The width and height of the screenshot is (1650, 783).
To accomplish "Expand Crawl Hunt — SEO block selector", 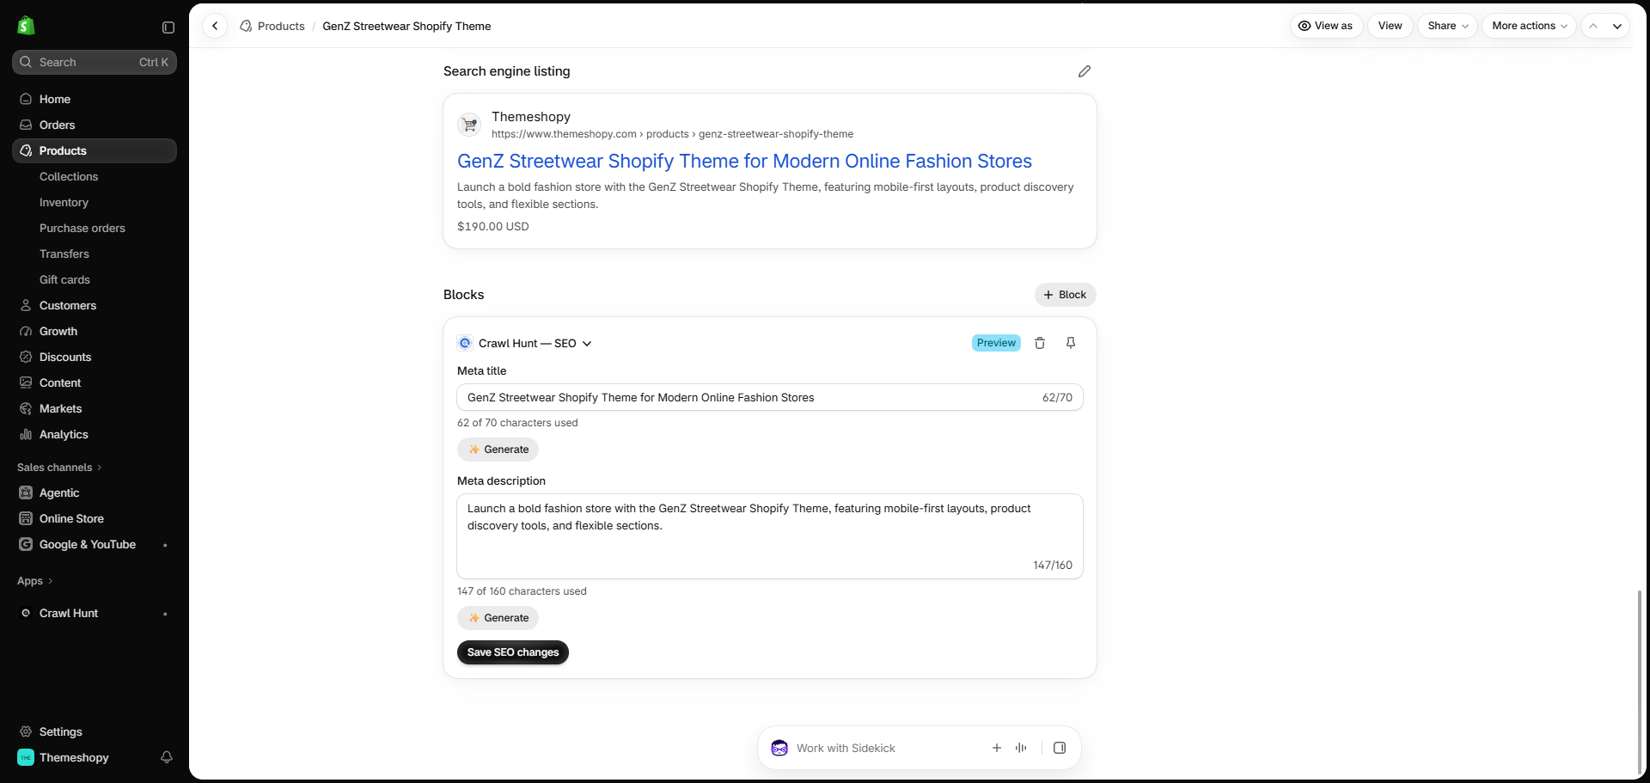I will pos(535,343).
